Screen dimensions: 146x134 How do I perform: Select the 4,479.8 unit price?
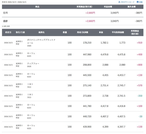104,54
